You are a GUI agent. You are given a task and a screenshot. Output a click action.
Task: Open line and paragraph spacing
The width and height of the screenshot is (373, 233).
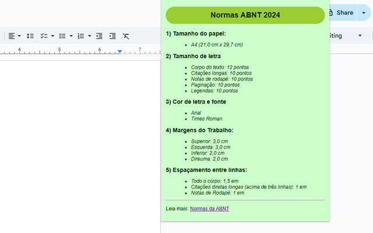tap(30, 36)
